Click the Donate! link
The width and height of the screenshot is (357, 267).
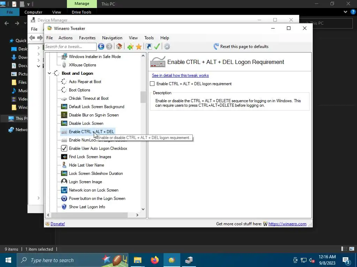click(x=58, y=224)
